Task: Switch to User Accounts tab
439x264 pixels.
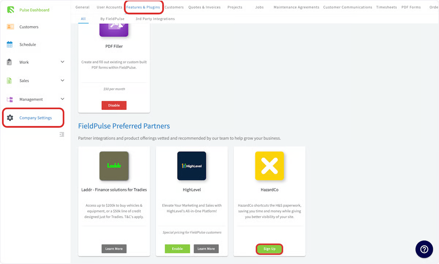Action: 109,7
